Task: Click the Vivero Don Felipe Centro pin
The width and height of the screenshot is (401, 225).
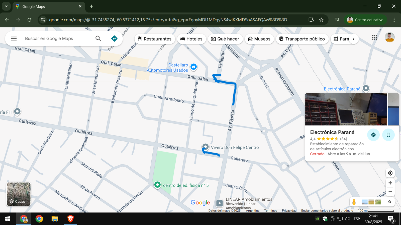Action: click(x=206, y=147)
